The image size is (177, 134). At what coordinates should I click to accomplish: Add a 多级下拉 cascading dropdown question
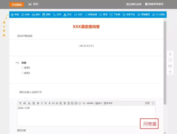129,15
